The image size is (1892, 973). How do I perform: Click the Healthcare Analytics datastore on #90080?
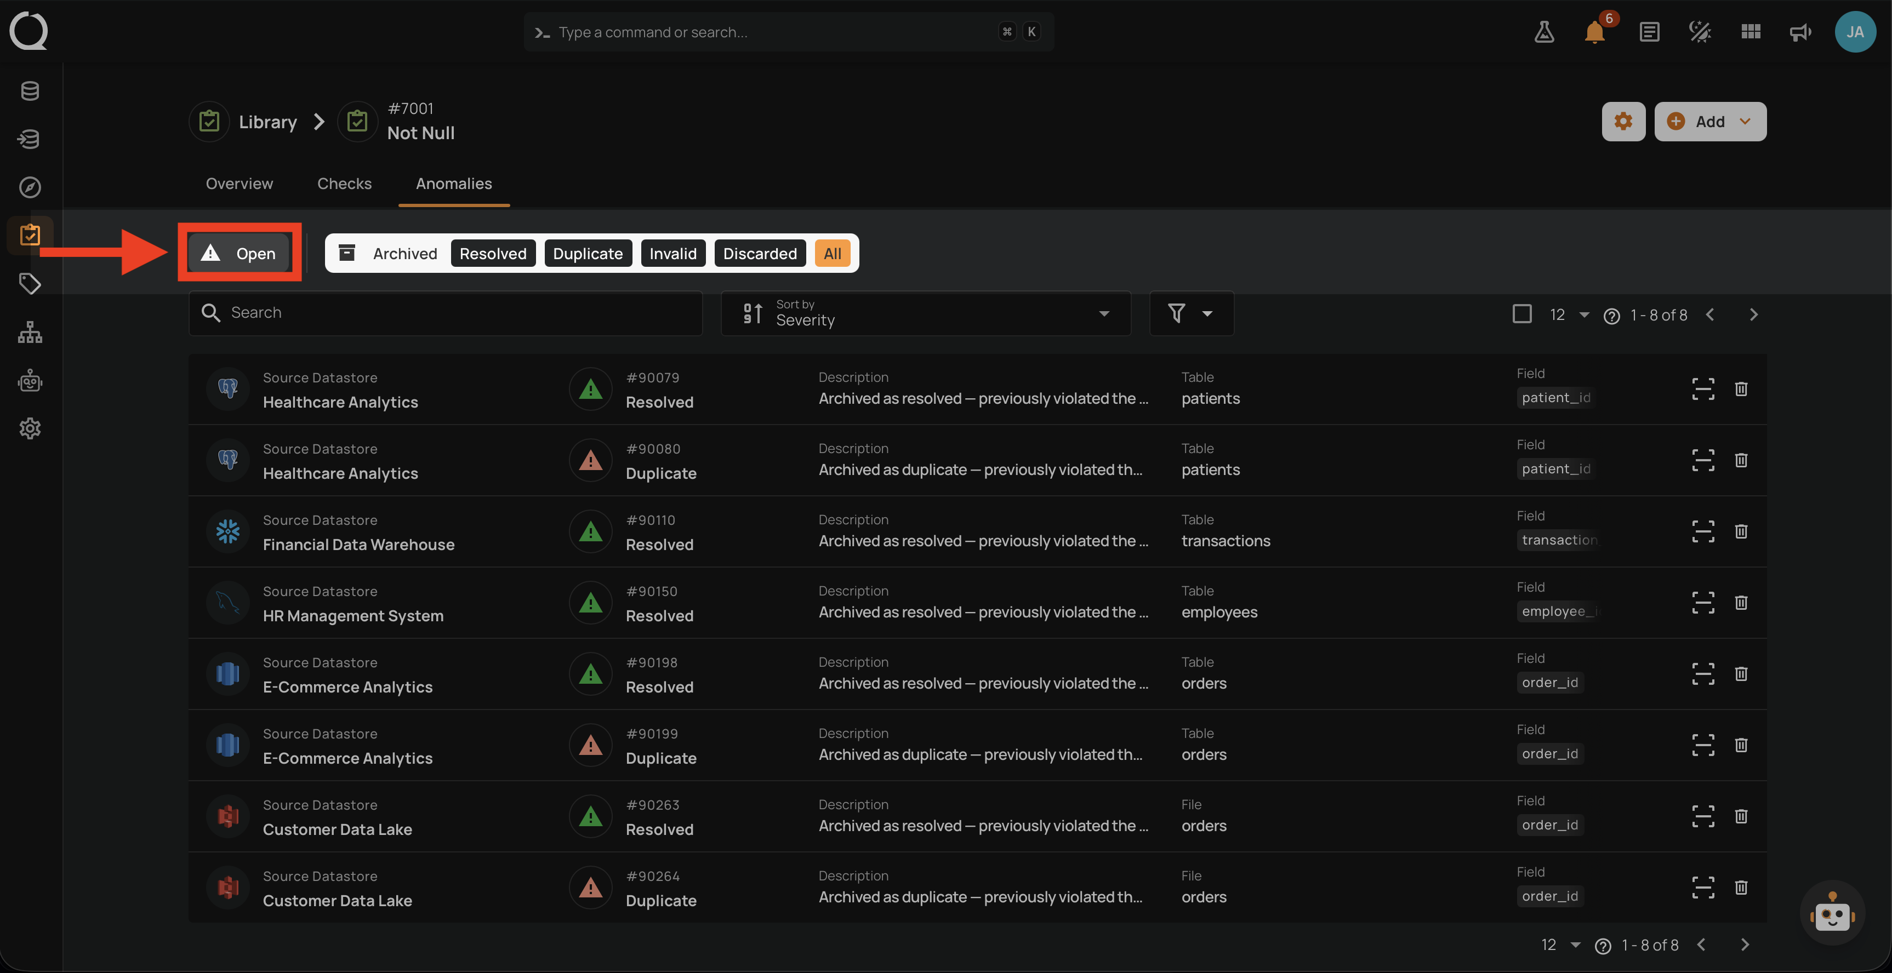tap(340, 474)
